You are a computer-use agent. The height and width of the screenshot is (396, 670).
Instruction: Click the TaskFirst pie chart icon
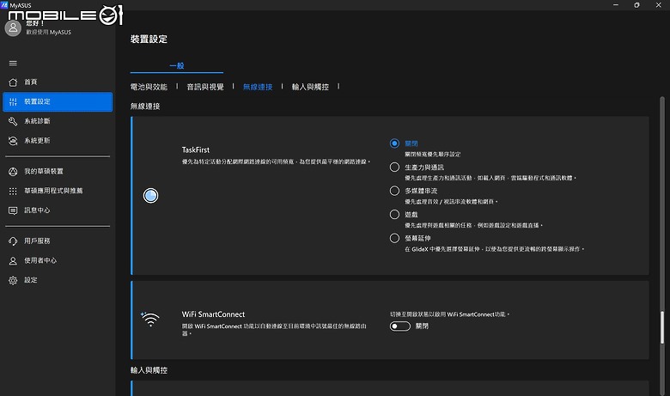coord(150,196)
